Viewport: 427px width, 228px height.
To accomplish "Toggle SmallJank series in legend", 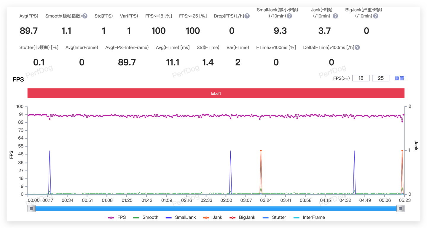I will point(181,217).
